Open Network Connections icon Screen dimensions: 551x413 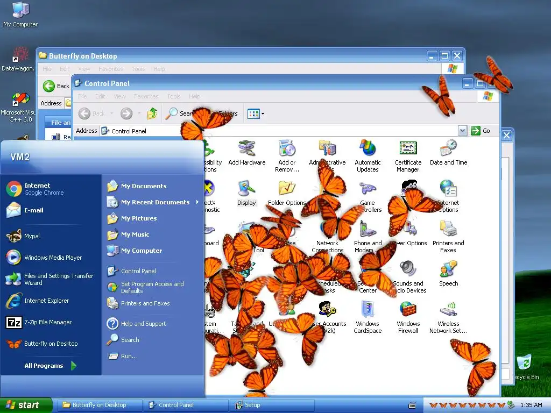tap(328, 237)
